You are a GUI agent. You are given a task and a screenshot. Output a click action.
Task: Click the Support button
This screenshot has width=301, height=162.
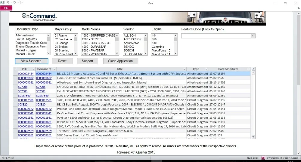[x=87, y=61]
